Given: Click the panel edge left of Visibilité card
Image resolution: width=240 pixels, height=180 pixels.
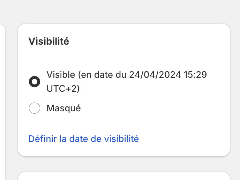Looking at the screenshot, I should tap(3, 105).
